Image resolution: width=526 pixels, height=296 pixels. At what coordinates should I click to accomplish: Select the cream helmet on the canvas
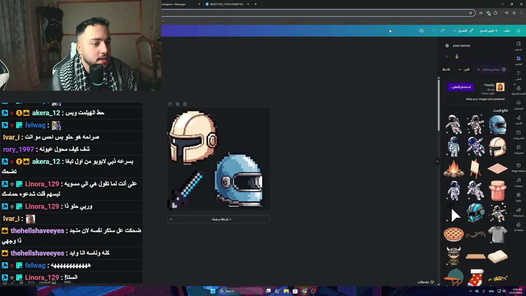(x=192, y=138)
